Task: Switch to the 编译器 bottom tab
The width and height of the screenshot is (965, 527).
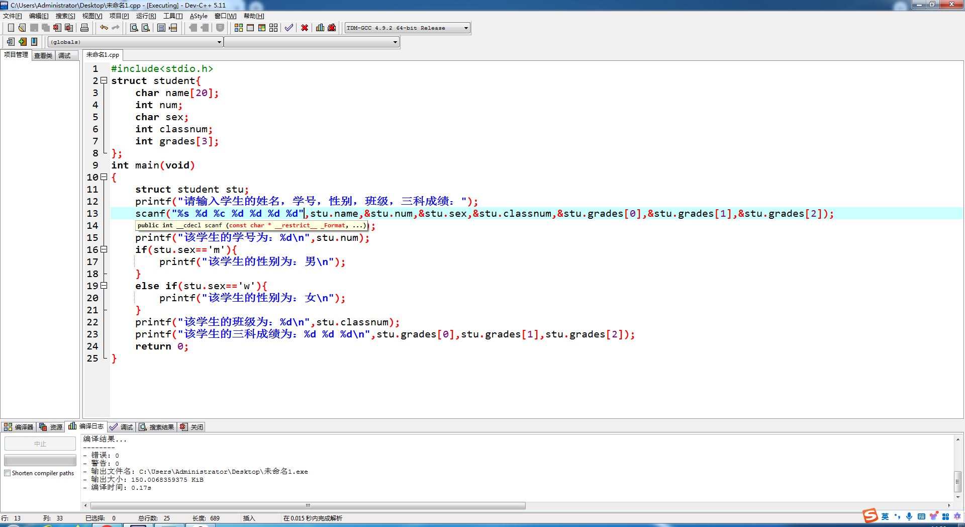Action: coord(19,427)
